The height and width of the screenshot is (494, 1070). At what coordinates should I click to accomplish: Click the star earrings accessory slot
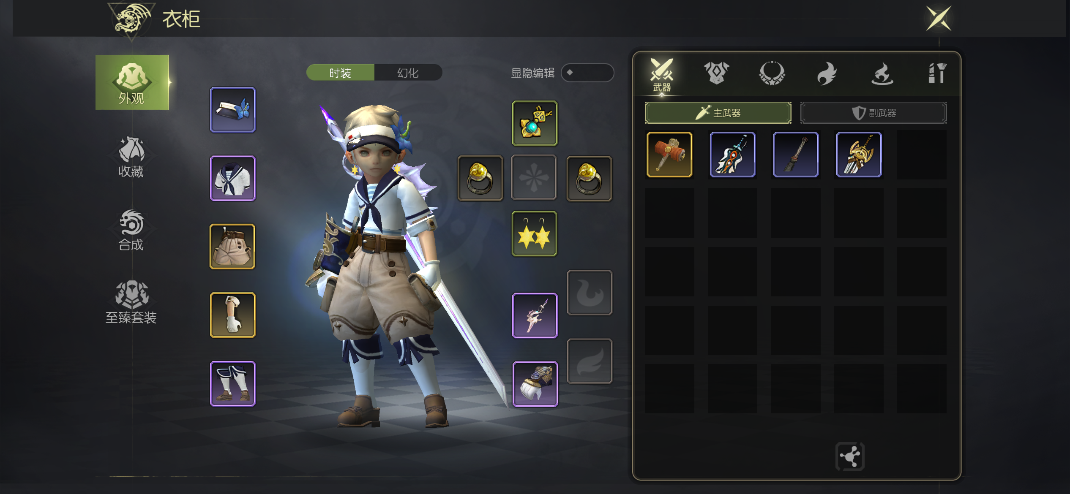pyautogui.click(x=535, y=233)
